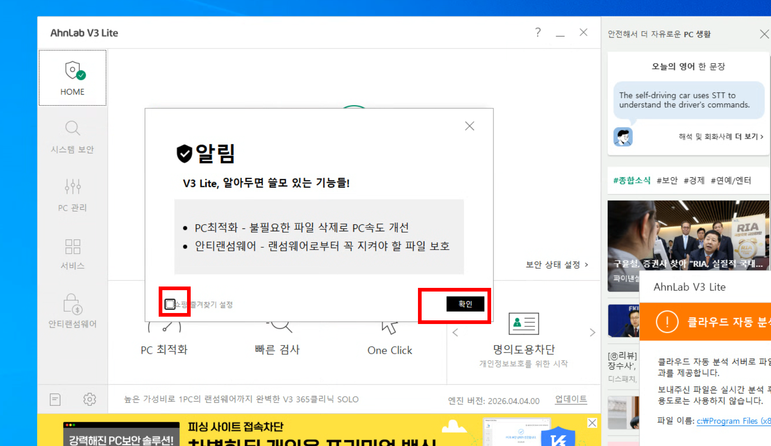Open 서비스 in the sidebar
This screenshot has width=771, height=446.
point(73,253)
